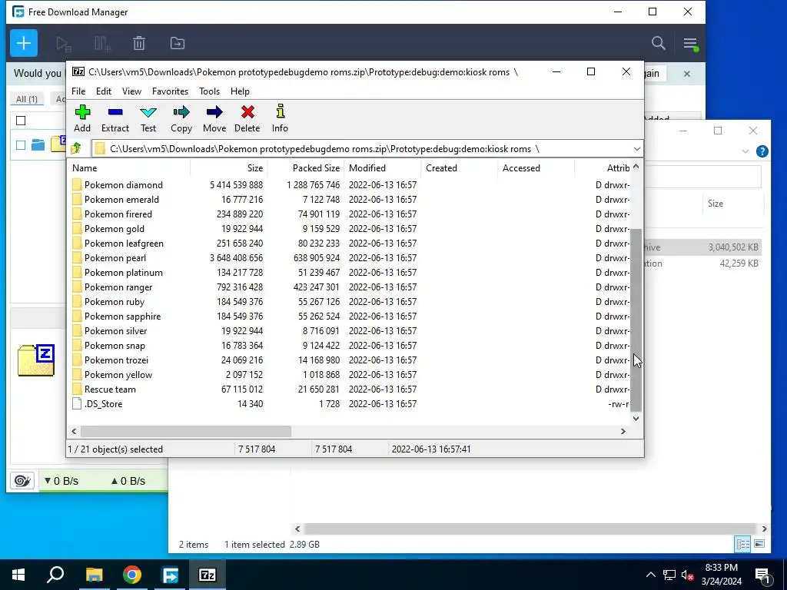Open File Explorer from the taskbar
Image resolution: width=787 pixels, height=590 pixels.
tap(94, 575)
